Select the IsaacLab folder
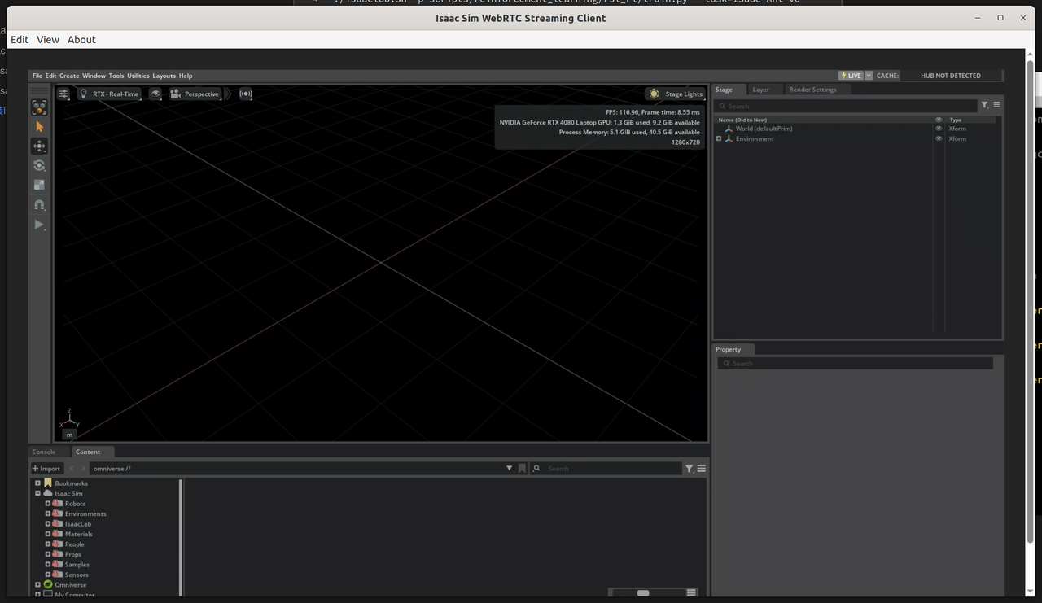 pos(78,524)
